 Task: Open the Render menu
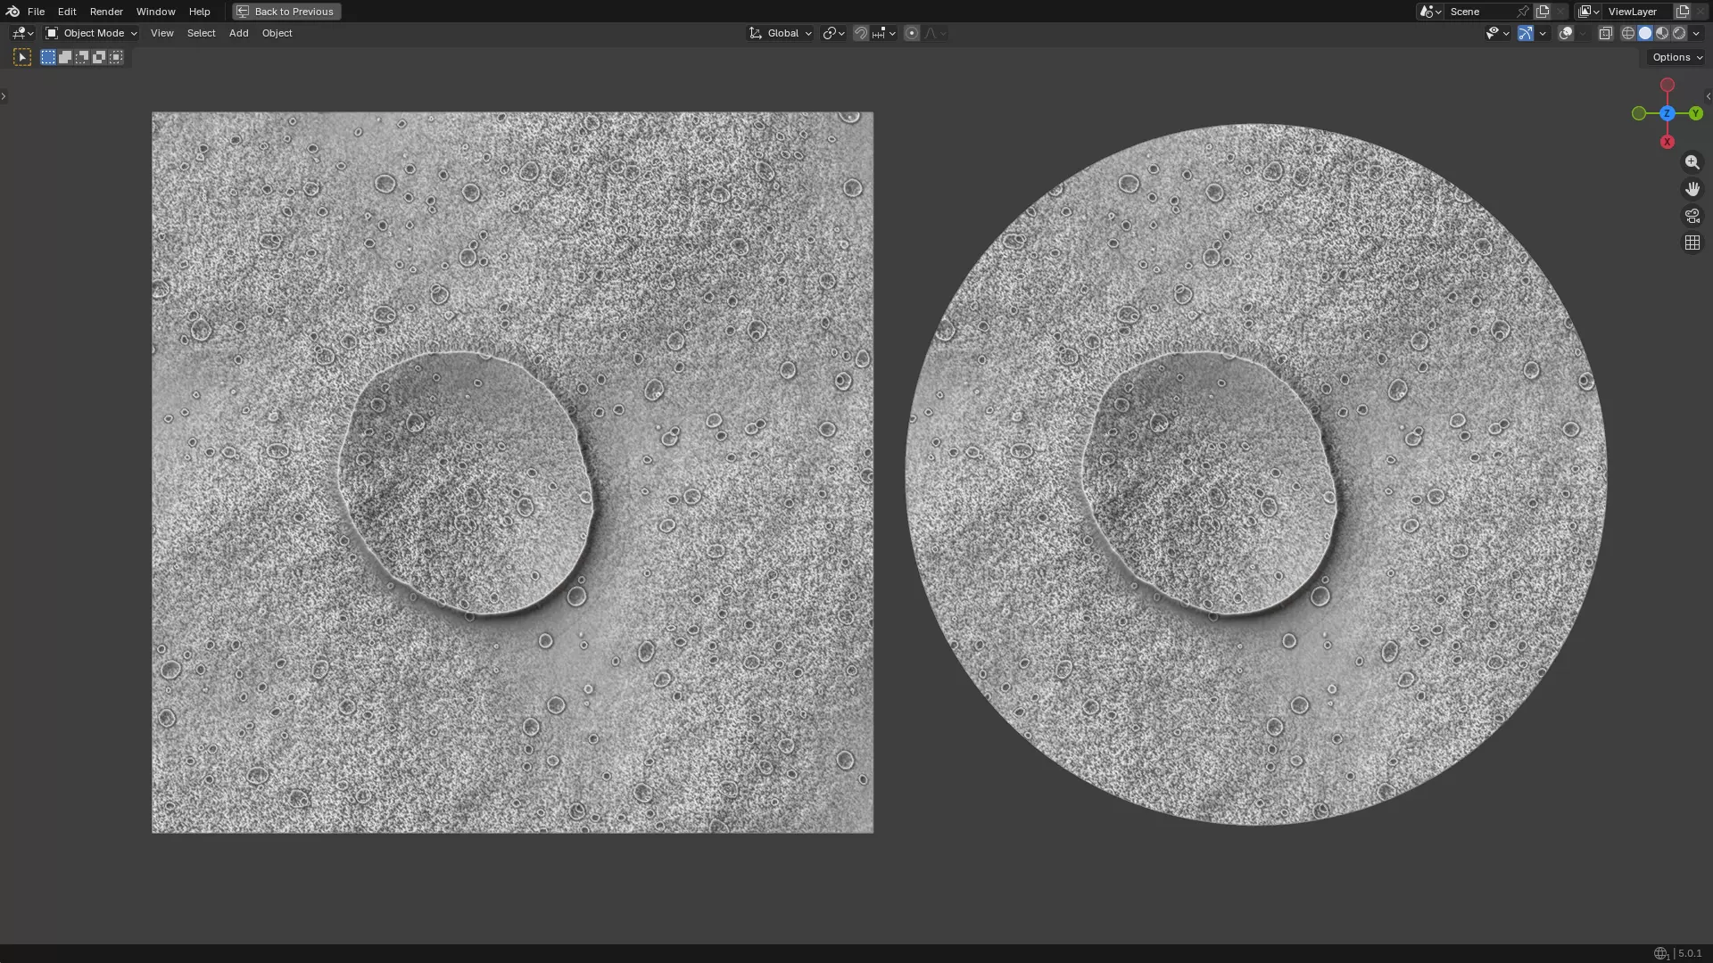click(106, 12)
